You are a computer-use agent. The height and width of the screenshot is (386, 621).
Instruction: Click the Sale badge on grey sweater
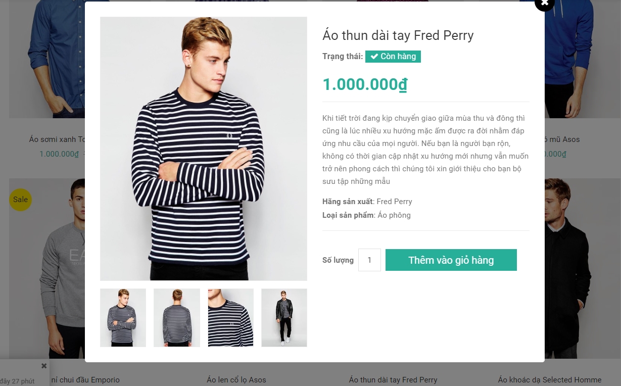pos(20,200)
